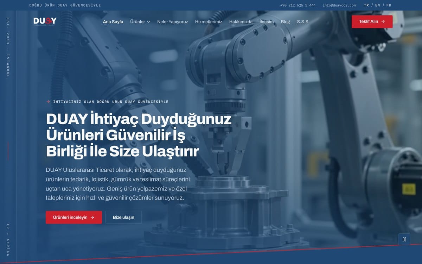The height and width of the screenshot is (264, 422).
Task: Call the +90 212 625 5 444 phone link
Action: click(298, 5)
